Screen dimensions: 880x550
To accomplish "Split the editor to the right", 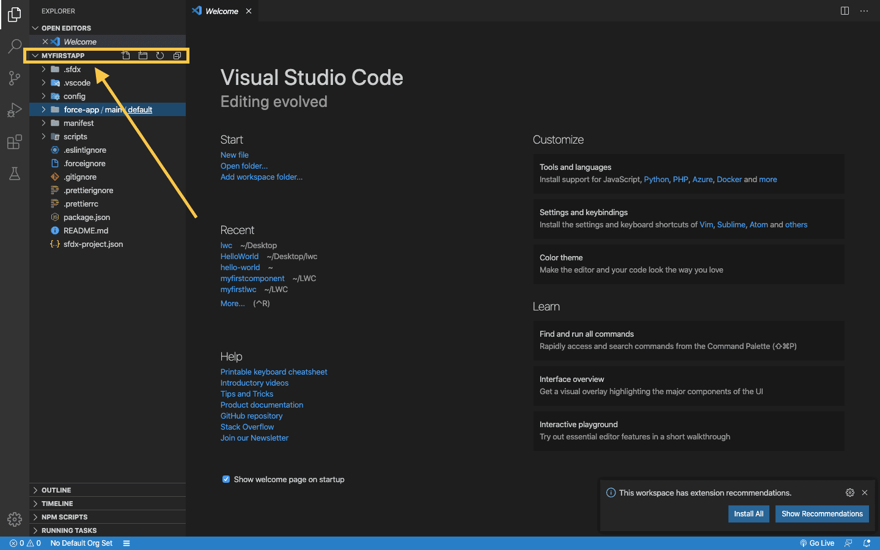I will point(845,11).
